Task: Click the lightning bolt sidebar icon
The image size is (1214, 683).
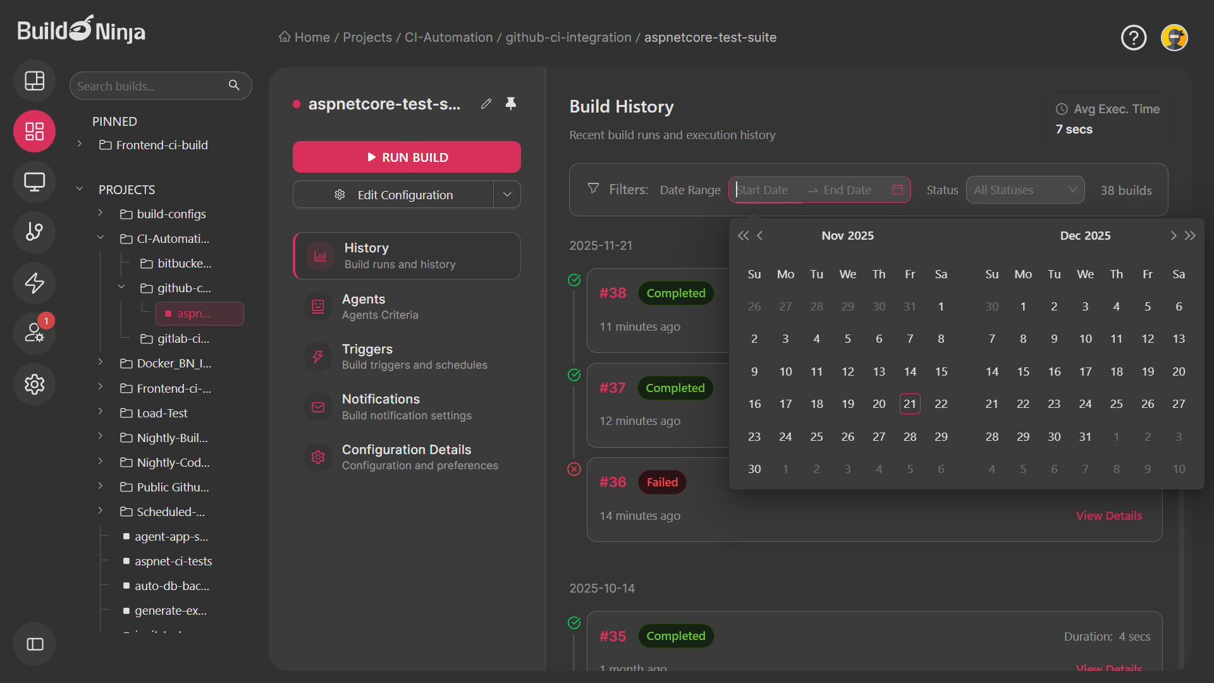Action: pos(34,283)
